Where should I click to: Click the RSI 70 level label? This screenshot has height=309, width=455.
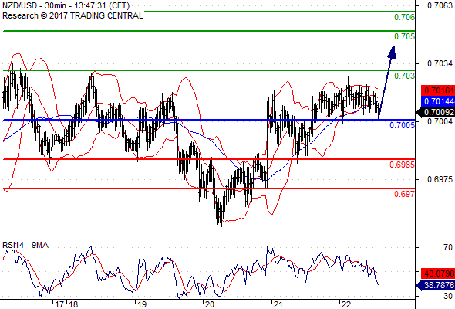[x=448, y=247]
